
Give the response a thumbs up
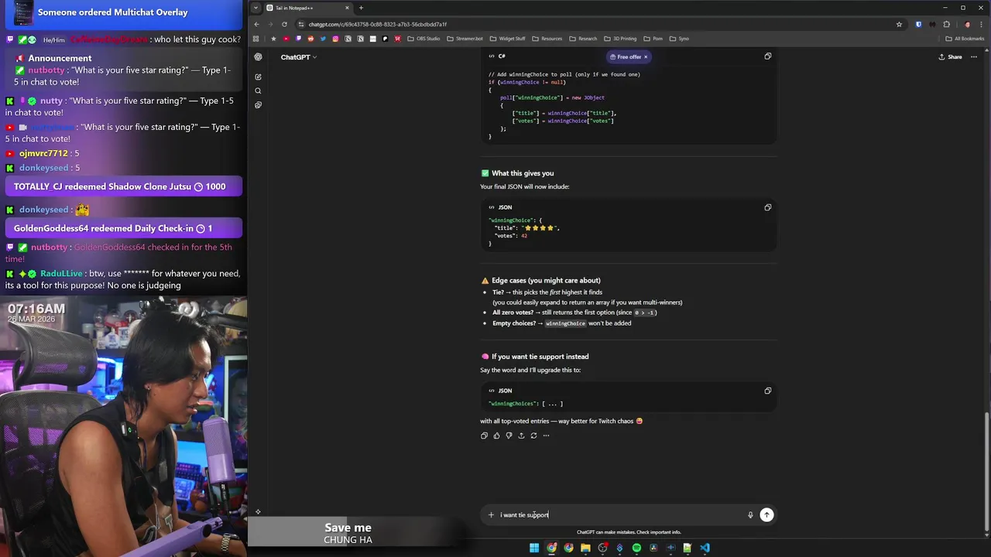(497, 436)
